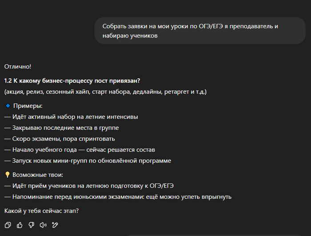The image size is (311, 236).
Task: Click the line about летние интенсивы
Action: (x=71, y=117)
